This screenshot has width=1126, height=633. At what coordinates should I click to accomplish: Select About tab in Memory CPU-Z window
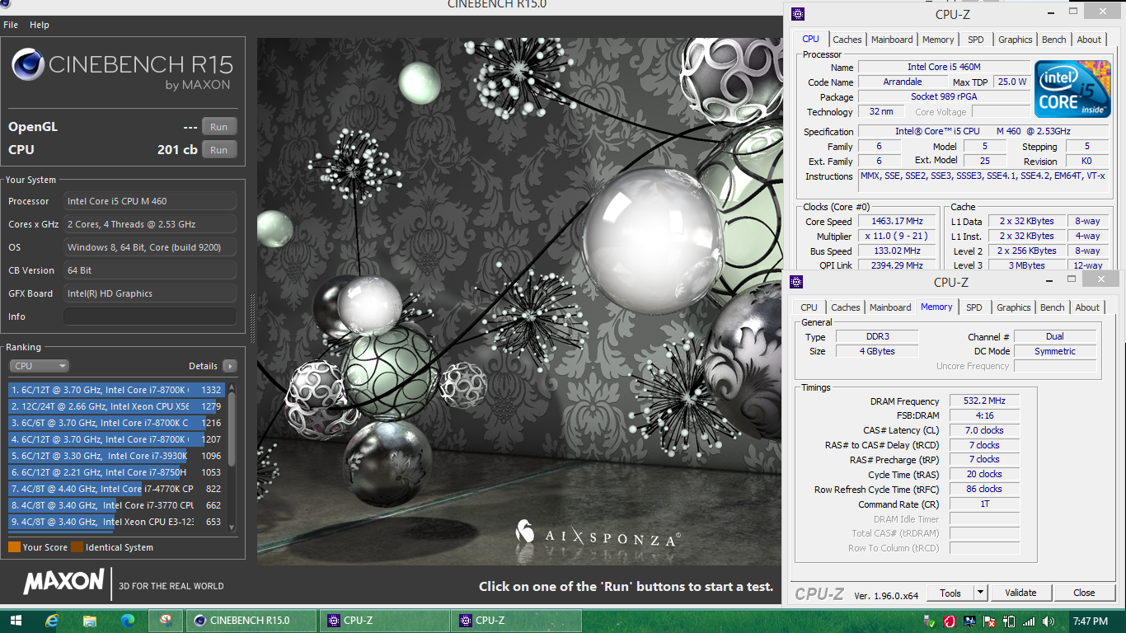pyautogui.click(x=1087, y=307)
